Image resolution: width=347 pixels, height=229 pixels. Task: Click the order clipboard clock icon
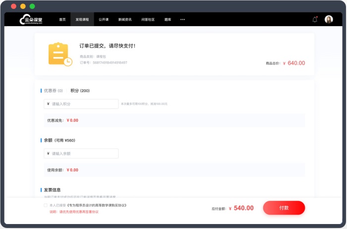60,54
